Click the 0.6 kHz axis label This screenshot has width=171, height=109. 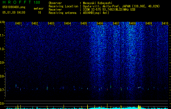(x=2, y=104)
